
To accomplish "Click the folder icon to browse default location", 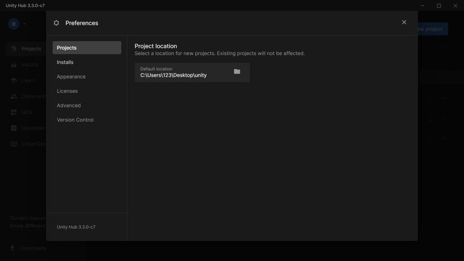I will (x=237, y=72).
